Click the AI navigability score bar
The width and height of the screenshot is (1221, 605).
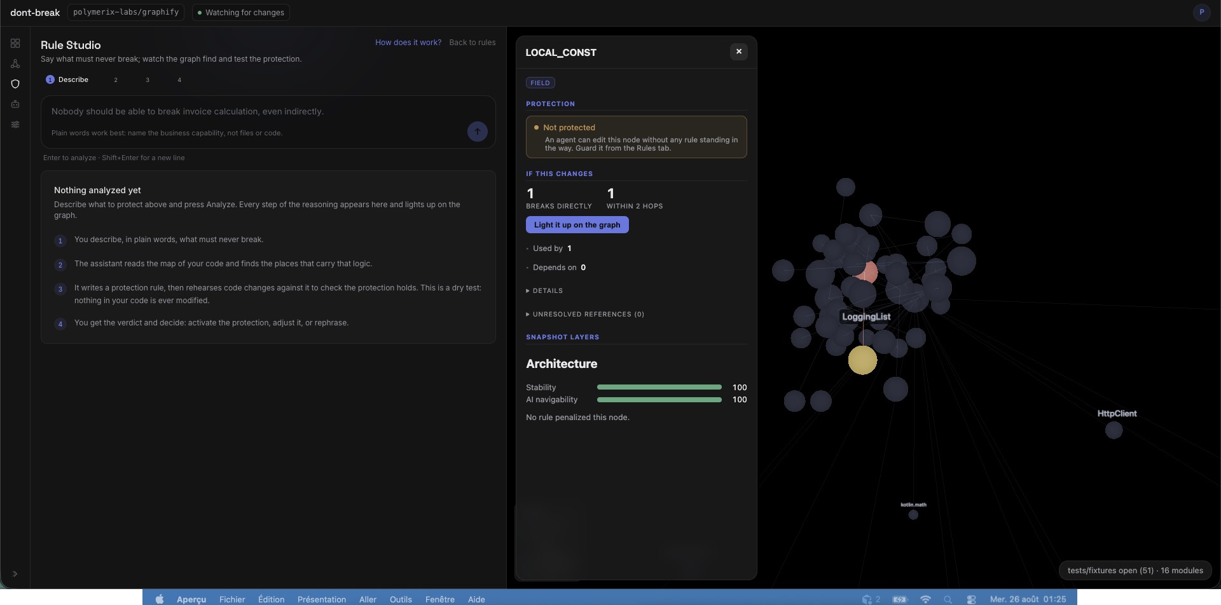659,400
